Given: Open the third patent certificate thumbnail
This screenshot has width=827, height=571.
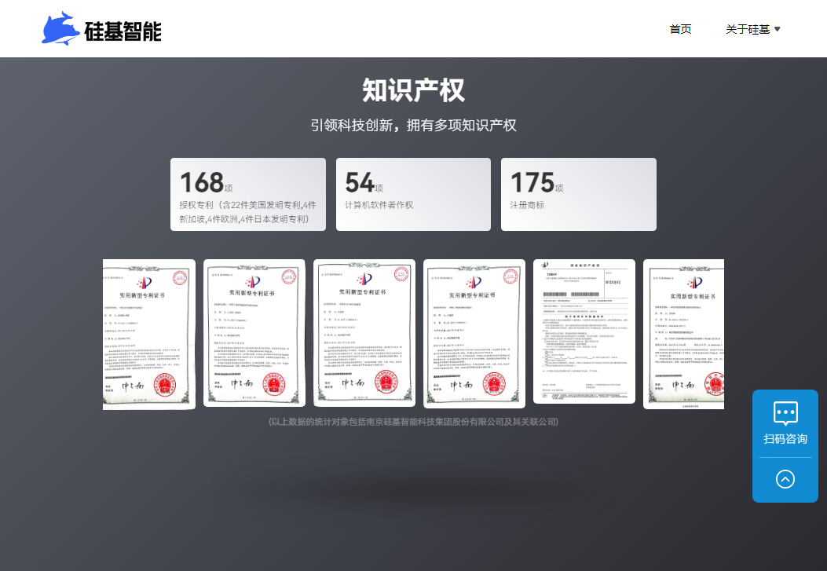Looking at the screenshot, I should coord(364,333).
